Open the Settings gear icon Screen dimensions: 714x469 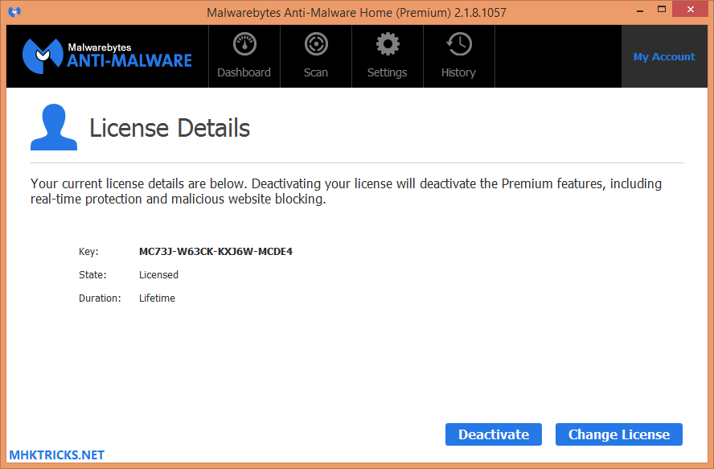388,44
